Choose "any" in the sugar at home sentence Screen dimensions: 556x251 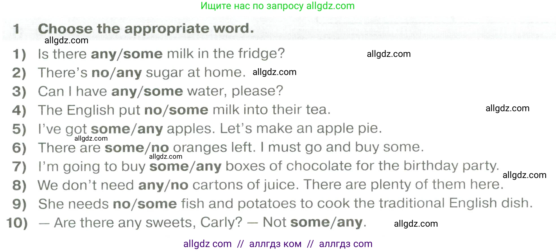coord(129,73)
